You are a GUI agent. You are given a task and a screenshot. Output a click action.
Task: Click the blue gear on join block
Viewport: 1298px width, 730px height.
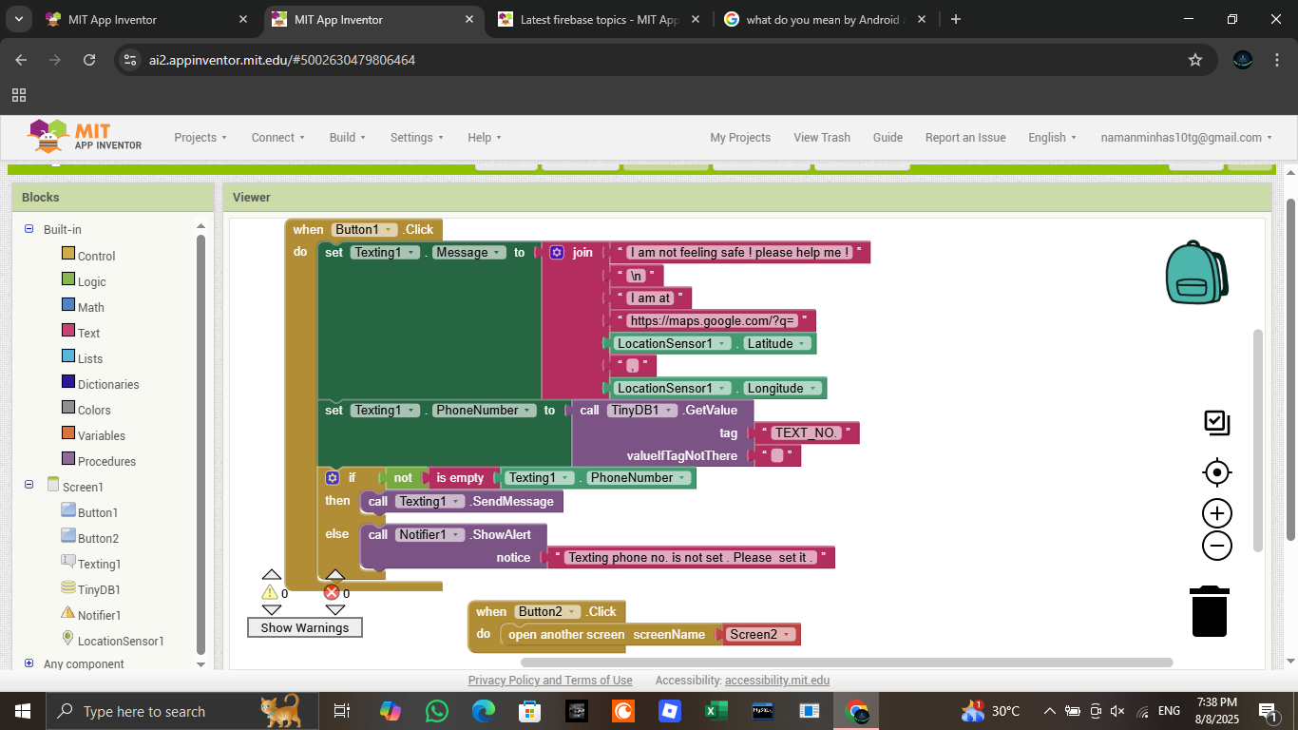[x=557, y=253]
